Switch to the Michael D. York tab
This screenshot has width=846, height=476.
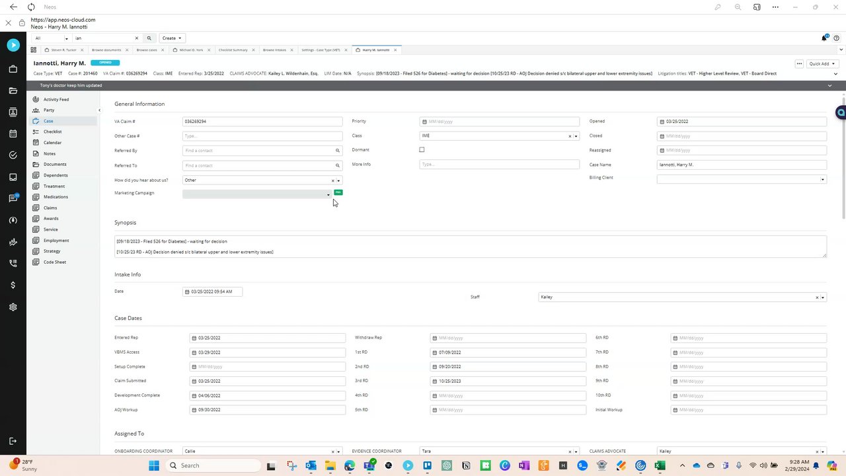[x=191, y=50]
